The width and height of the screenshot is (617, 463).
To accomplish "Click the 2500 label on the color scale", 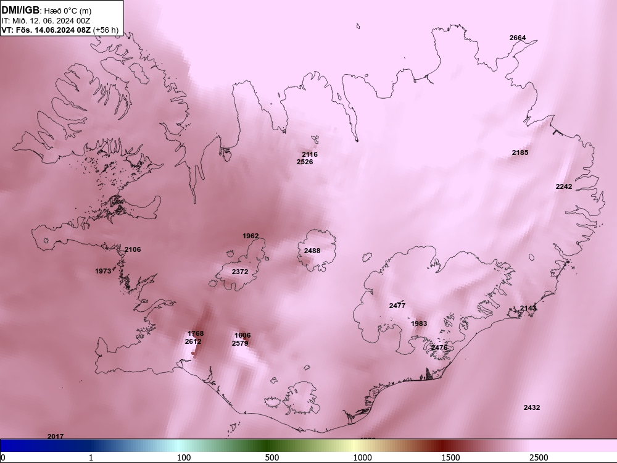I will [539, 457].
